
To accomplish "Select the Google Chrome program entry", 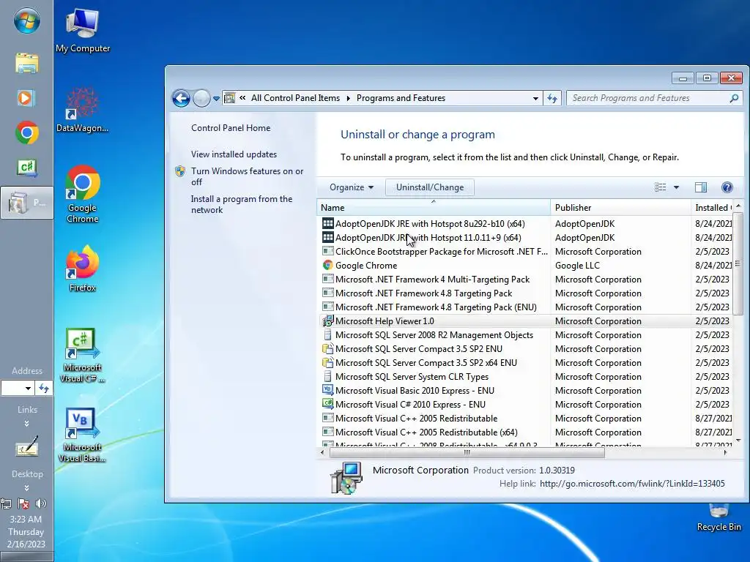I will coord(524,265).
